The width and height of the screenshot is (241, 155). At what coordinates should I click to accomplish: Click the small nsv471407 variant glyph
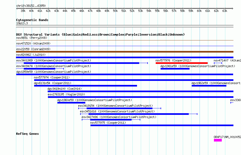218,63
